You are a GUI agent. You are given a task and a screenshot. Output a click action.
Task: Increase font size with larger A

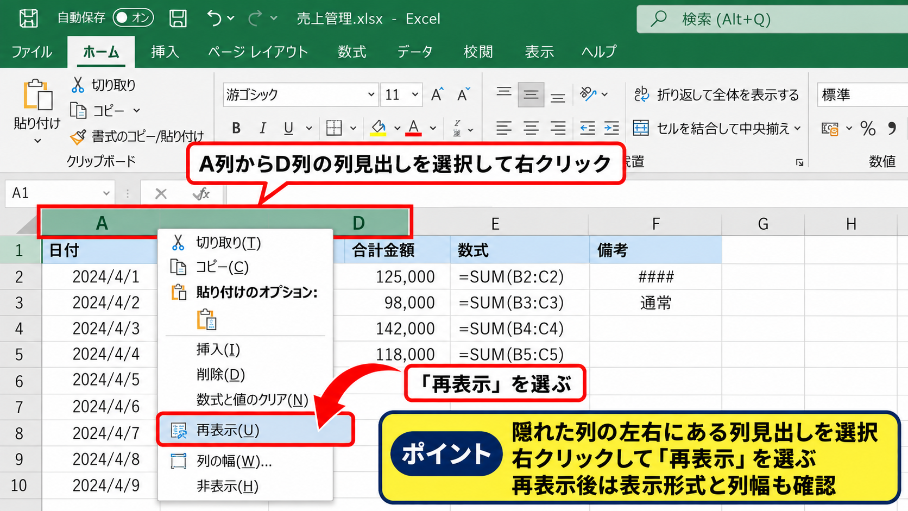438,94
